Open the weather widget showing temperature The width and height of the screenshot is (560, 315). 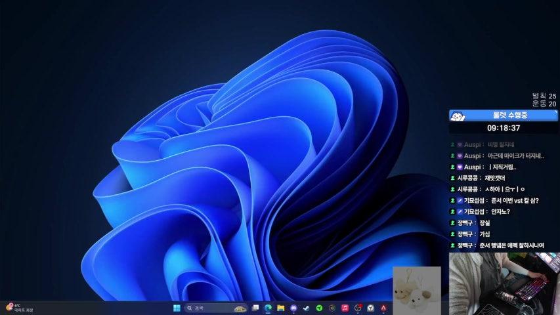tap(20, 307)
